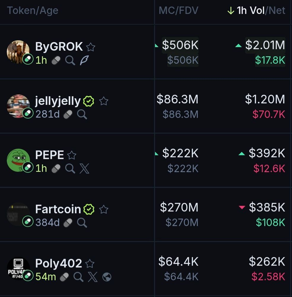Click the pill icon beside PEPE's age
Viewport: 292px width, 297px height.
point(56,168)
